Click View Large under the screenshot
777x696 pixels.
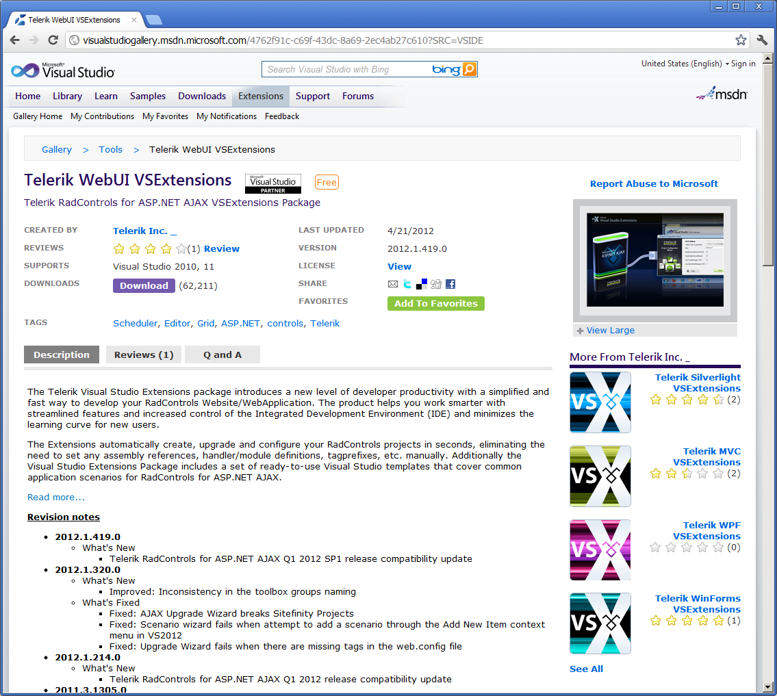click(x=611, y=331)
